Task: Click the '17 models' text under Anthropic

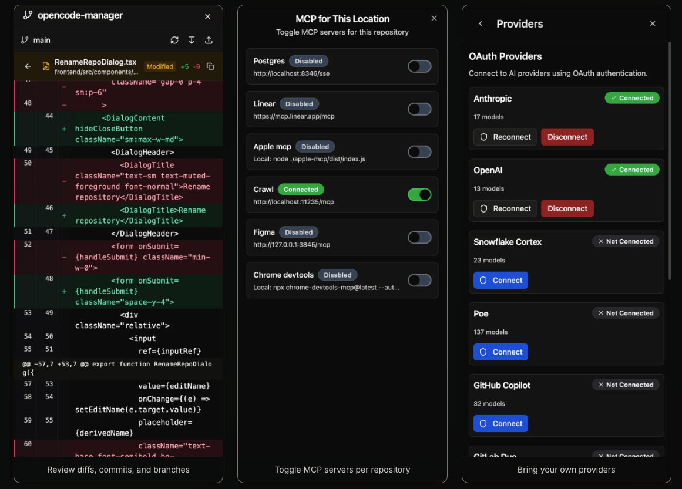Action: [x=489, y=117]
